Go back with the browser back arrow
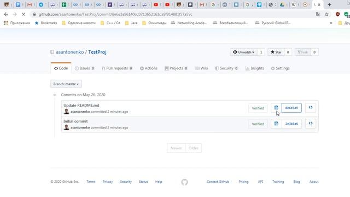 coord(6,14)
